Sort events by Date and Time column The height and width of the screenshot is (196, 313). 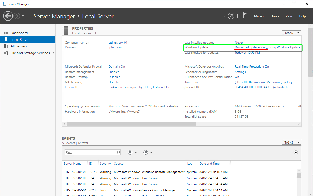[x=210, y=164]
